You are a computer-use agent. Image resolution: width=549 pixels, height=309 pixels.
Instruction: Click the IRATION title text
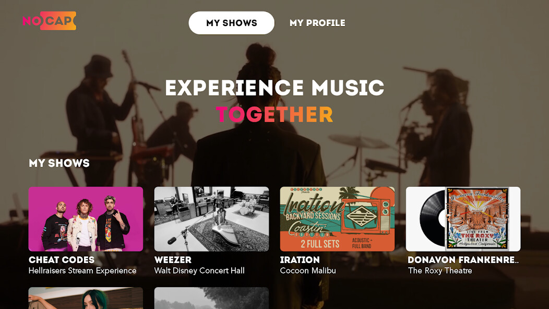[299, 259]
